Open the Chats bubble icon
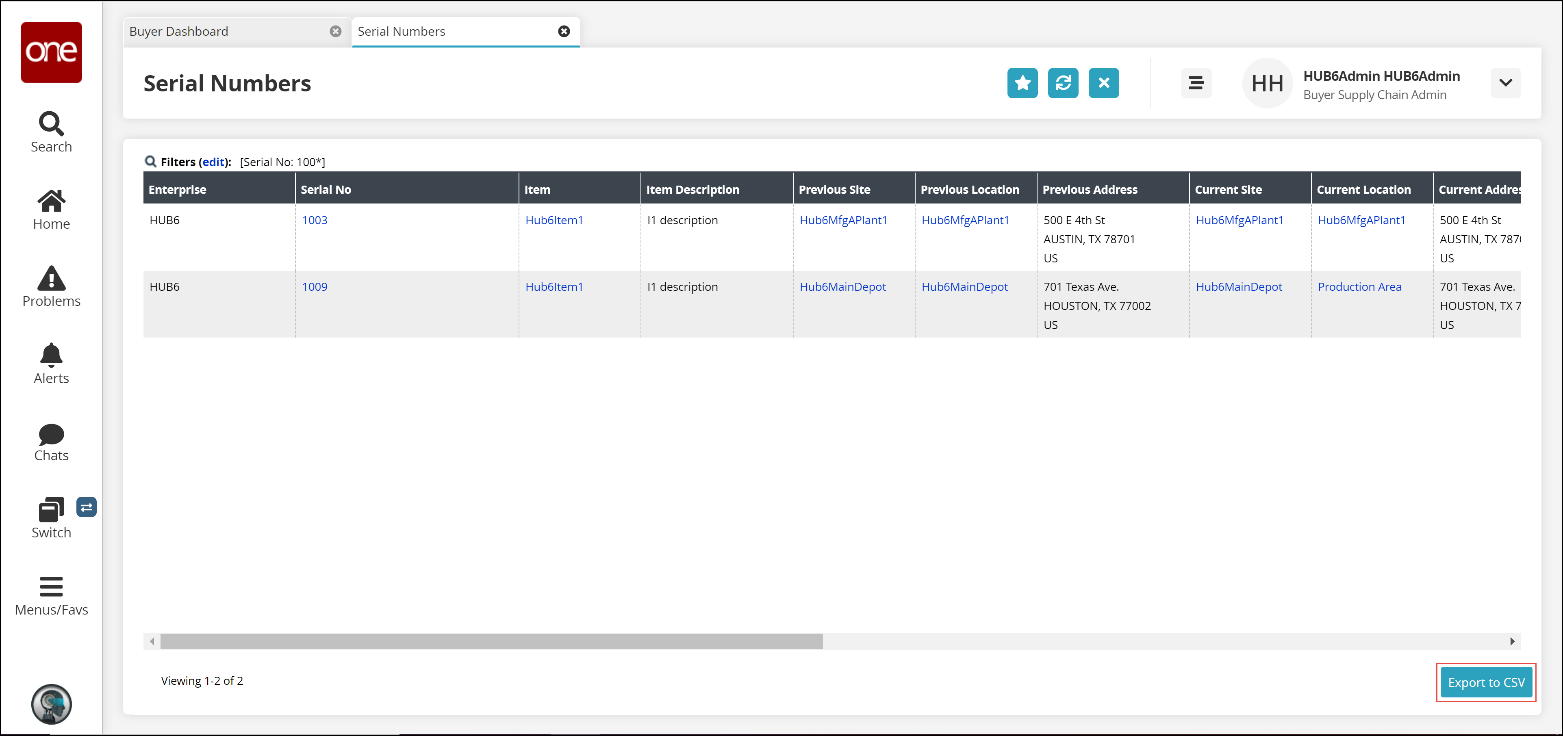 (x=51, y=433)
